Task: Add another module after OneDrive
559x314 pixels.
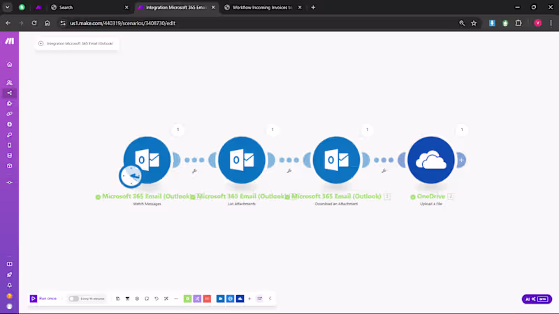Action: 461,160
